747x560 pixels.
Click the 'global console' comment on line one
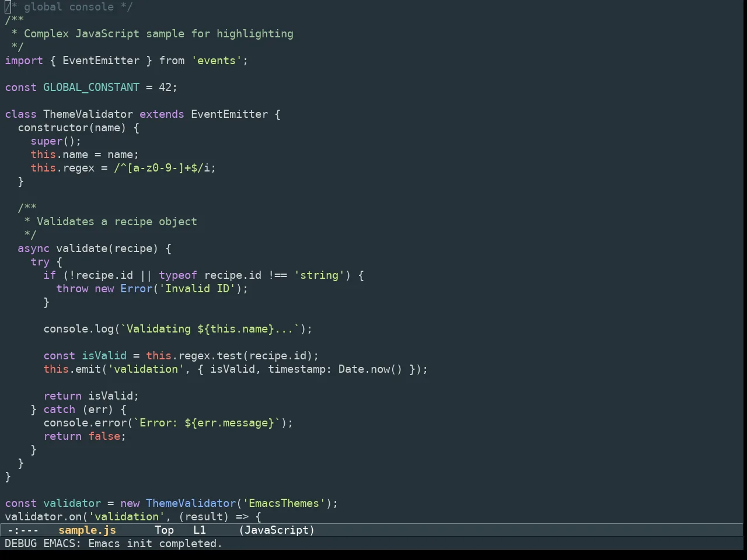[69, 7]
